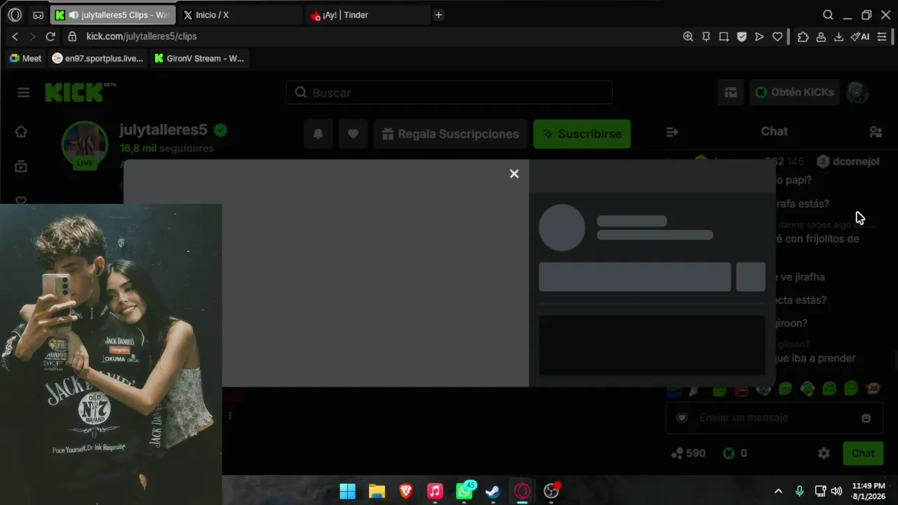Open the emote picker smiley
This screenshot has height=505, width=898.
pos(866,418)
